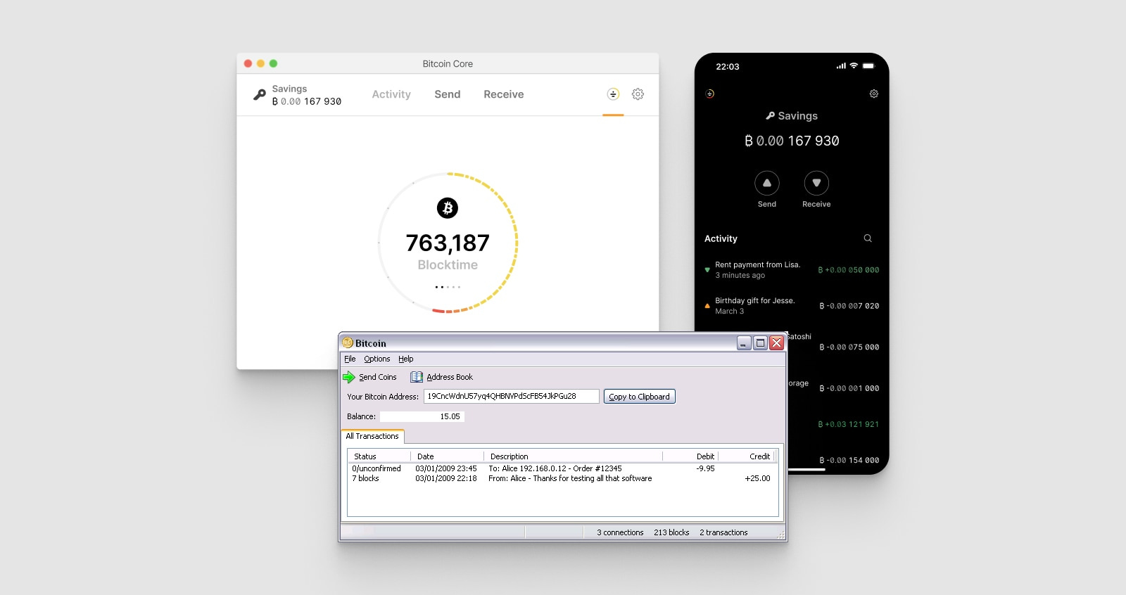Open the Options menu
This screenshot has width=1126, height=595.
377,359
